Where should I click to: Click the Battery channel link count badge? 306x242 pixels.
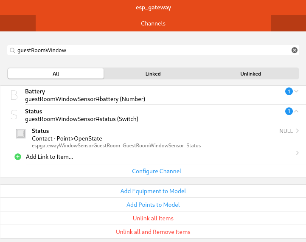289,91
